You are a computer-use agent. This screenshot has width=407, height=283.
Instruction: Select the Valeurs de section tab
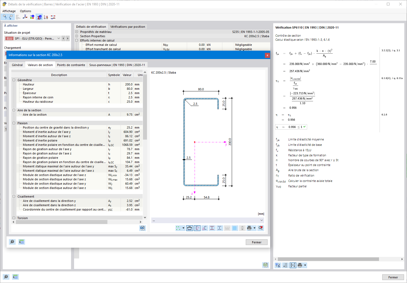coord(40,65)
